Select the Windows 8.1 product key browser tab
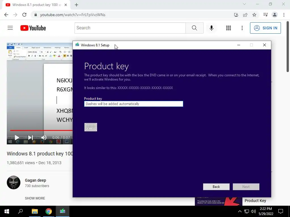The image size is (290, 217). (36, 5)
